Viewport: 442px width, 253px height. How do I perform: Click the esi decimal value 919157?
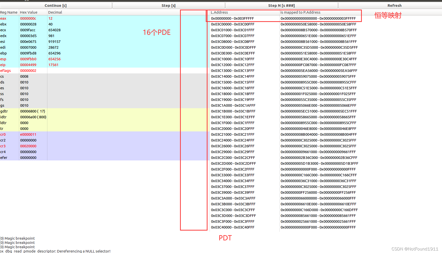click(x=54, y=42)
